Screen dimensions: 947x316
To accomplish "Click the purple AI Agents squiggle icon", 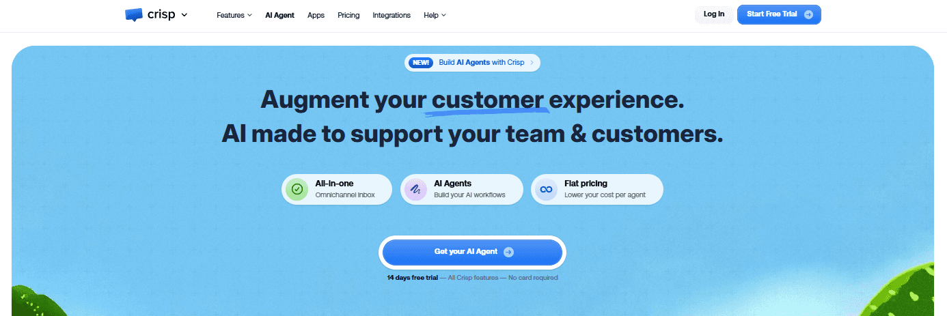I will pos(415,189).
